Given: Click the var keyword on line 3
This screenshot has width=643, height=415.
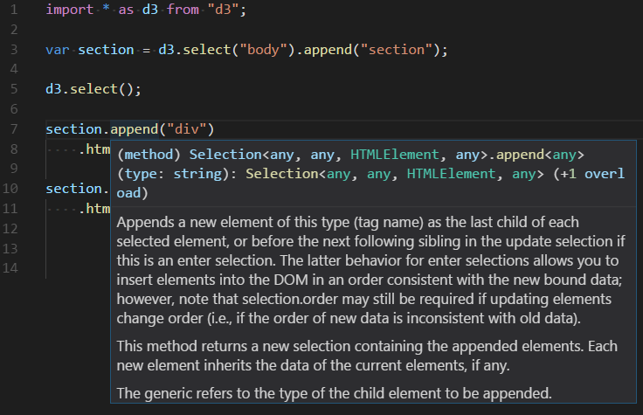Looking at the screenshot, I should pyautogui.click(x=57, y=50).
